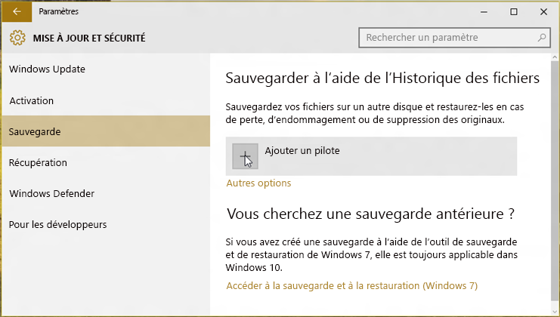Go to Windows Defender settings

51,193
